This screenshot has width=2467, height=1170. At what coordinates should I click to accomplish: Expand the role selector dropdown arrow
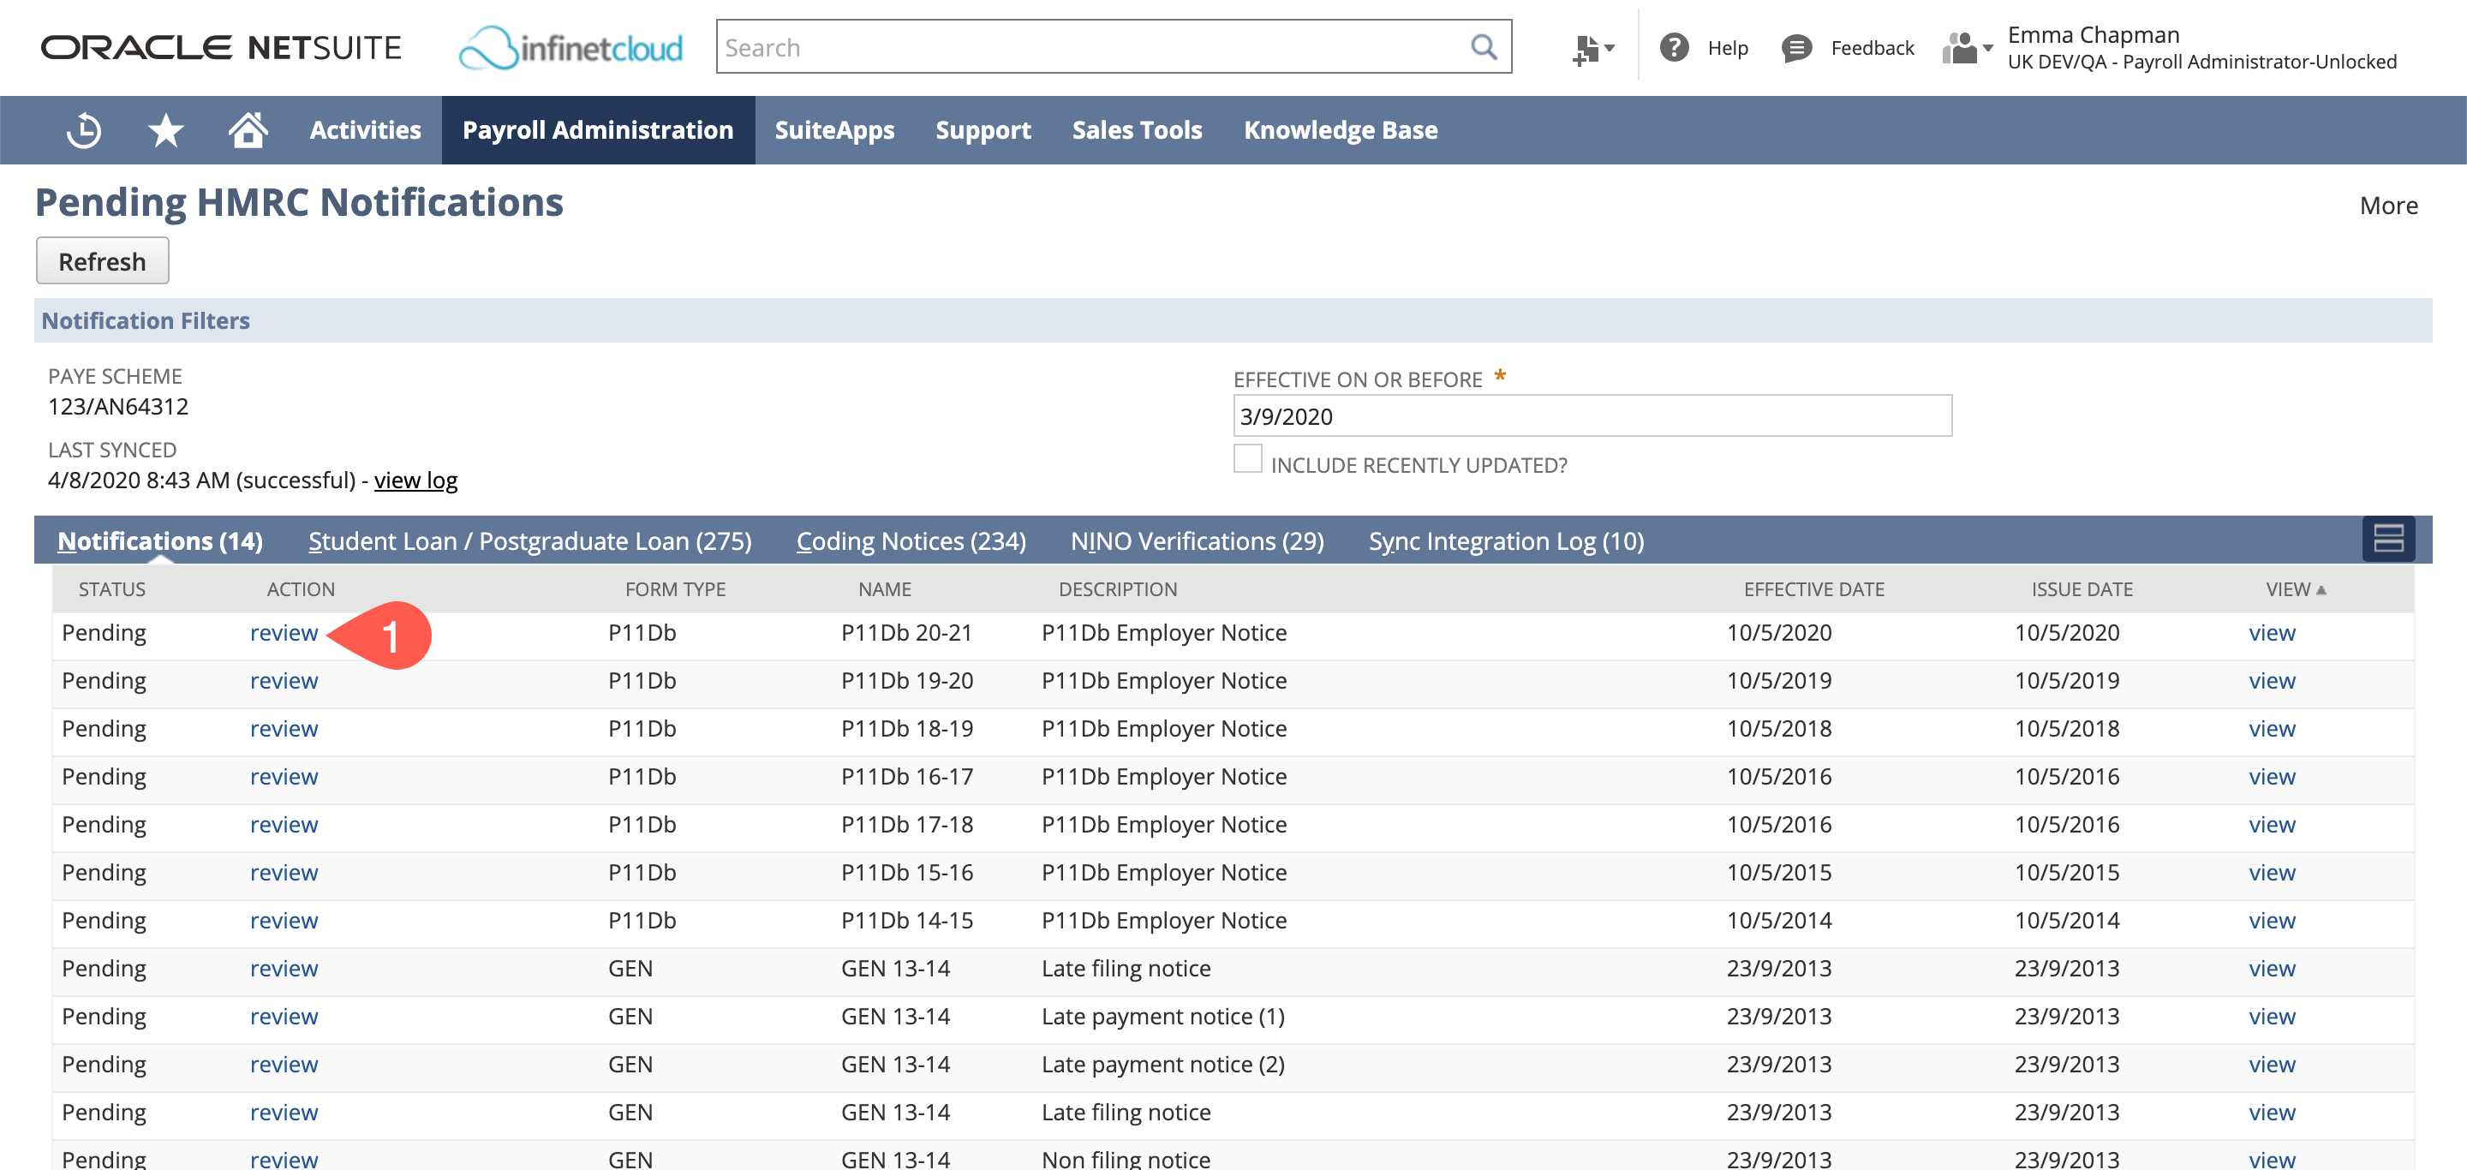click(1988, 50)
